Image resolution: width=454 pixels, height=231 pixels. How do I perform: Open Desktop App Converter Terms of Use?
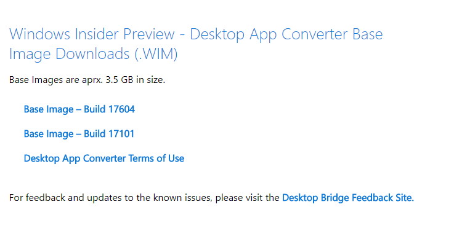pos(104,159)
